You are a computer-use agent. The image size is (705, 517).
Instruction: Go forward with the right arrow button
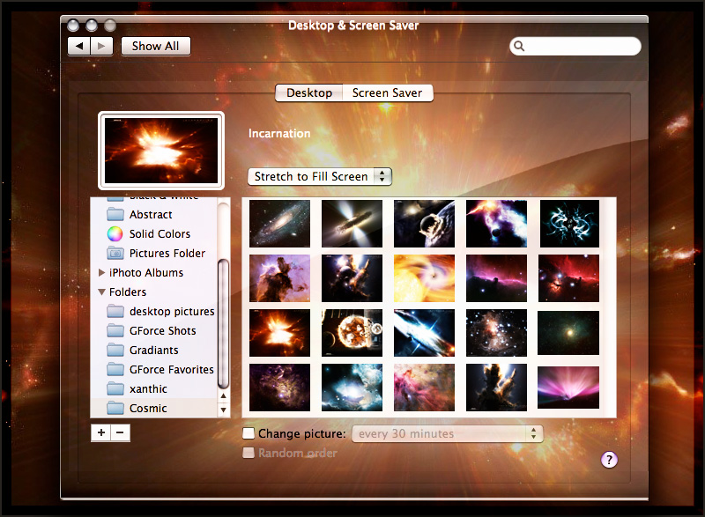(x=101, y=47)
